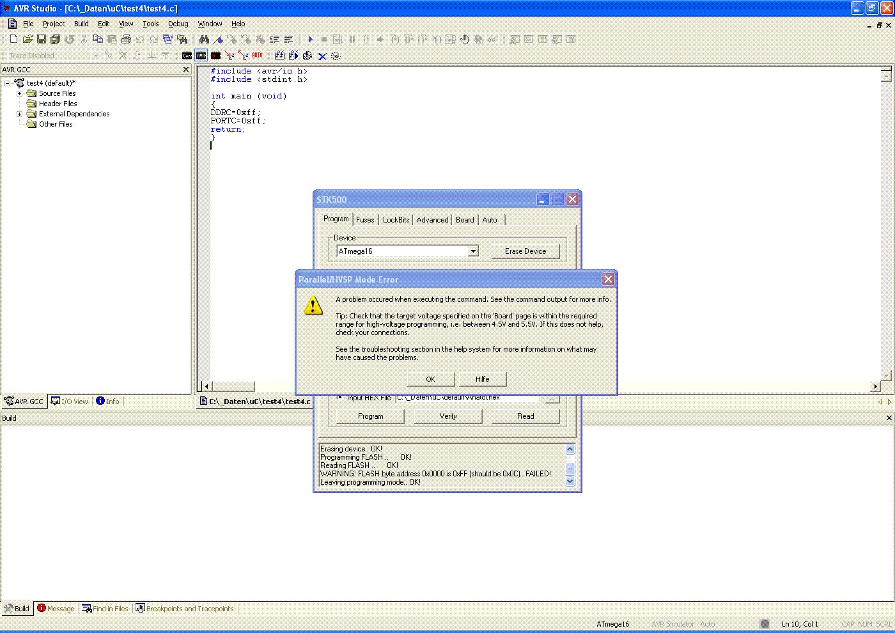
Task: Click the blue X clean icon
Action: 322,56
